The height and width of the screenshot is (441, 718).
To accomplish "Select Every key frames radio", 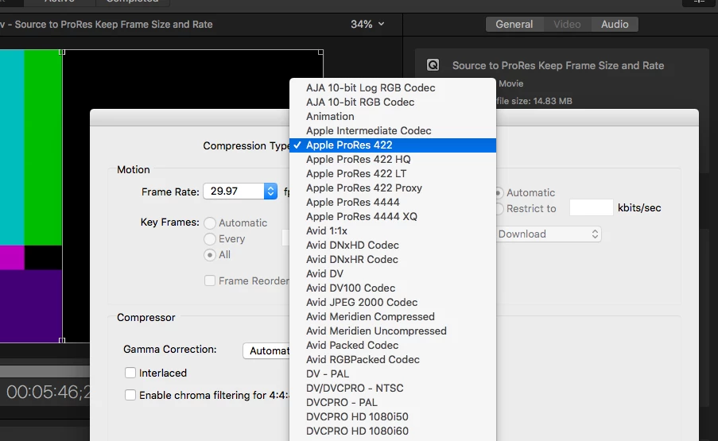I will pyautogui.click(x=210, y=239).
